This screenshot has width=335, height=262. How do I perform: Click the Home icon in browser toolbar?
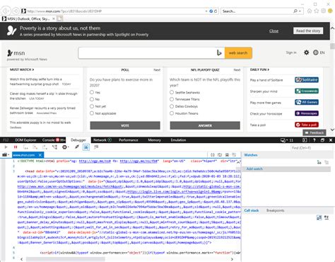[x=310, y=11]
